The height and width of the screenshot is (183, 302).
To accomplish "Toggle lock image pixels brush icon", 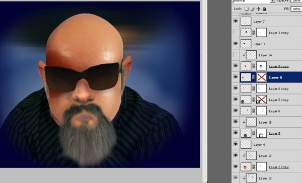I will tap(253, 9).
